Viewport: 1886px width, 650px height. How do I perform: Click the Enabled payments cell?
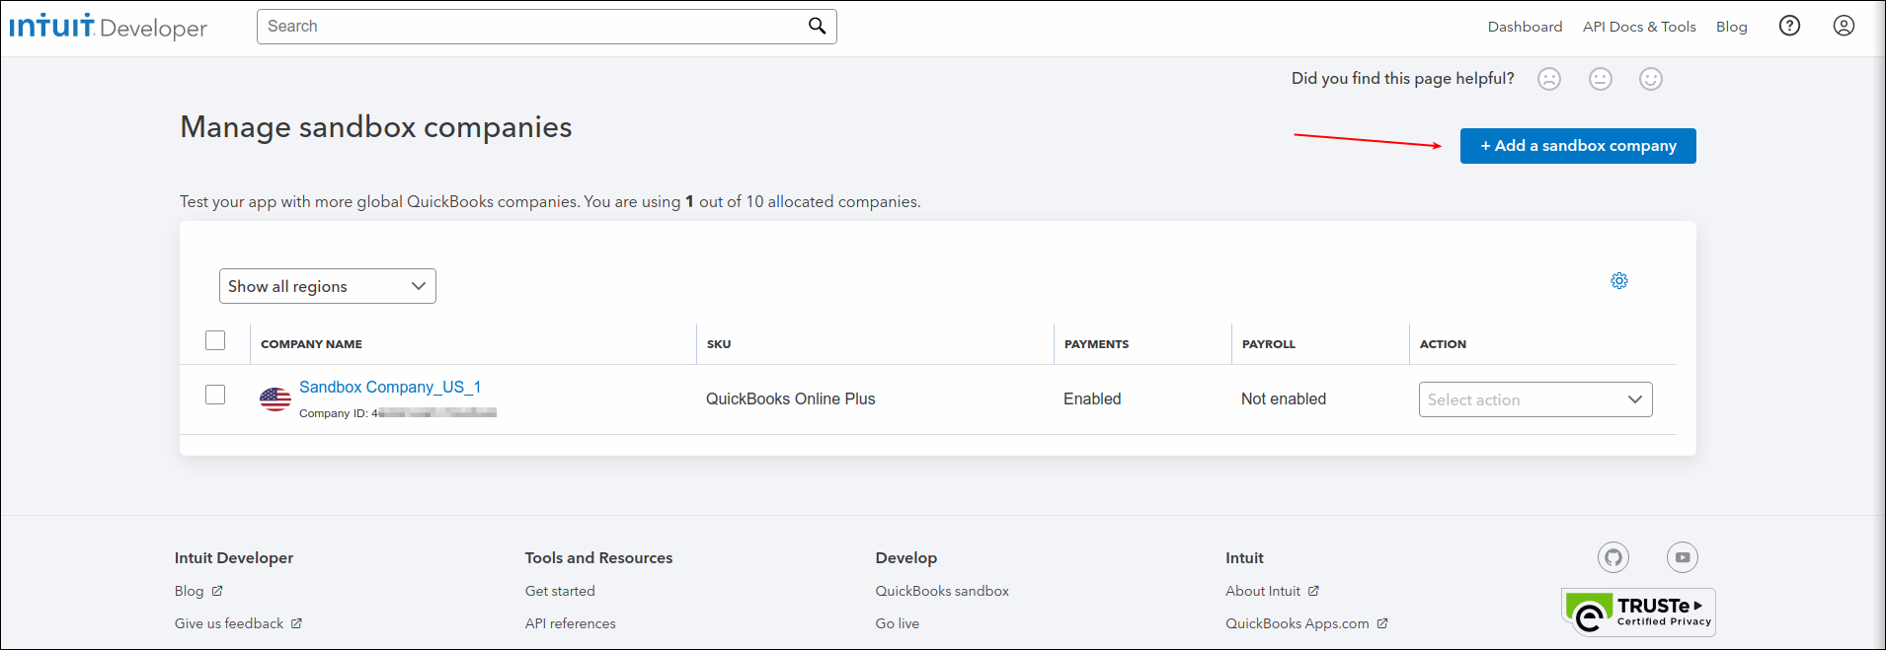click(x=1092, y=399)
